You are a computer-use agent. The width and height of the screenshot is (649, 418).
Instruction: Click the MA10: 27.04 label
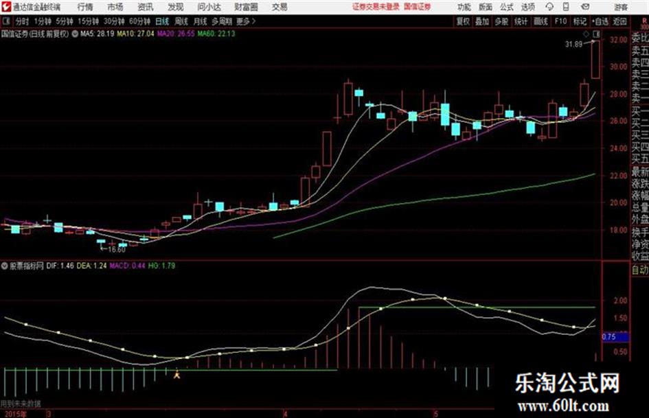tap(135, 34)
